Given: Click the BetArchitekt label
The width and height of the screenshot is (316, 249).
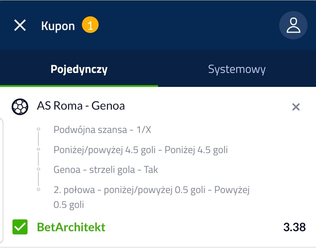Looking at the screenshot, I should [x=71, y=227].
